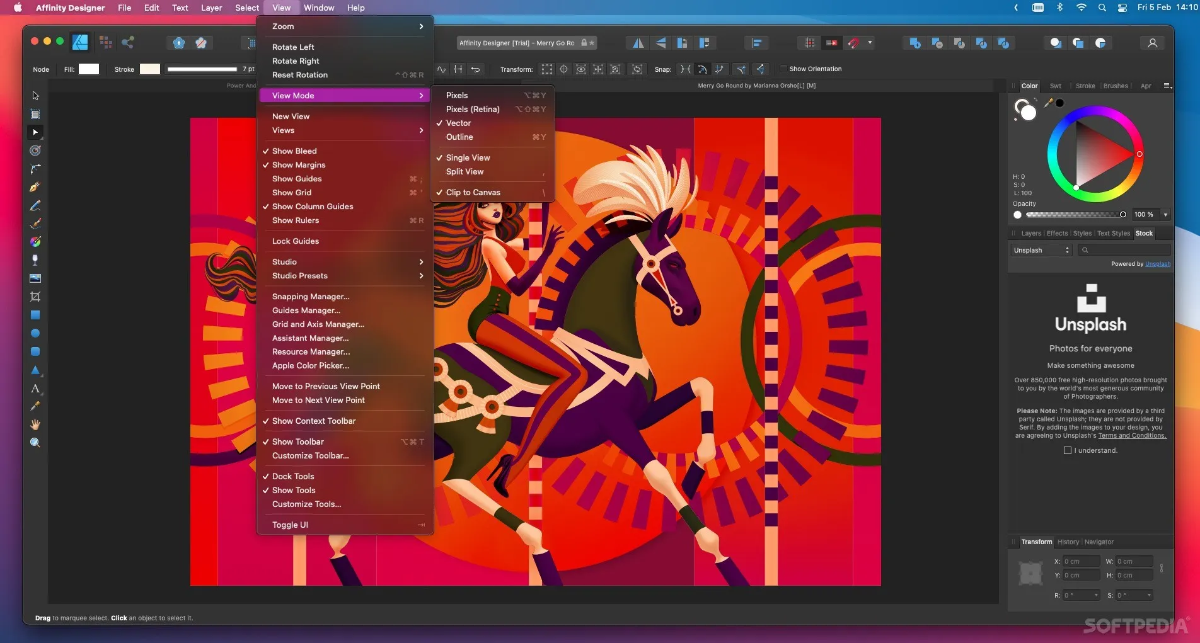The image size is (1200, 643).
Task: Adjust the Opacity slider
Action: (x=1075, y=215)
